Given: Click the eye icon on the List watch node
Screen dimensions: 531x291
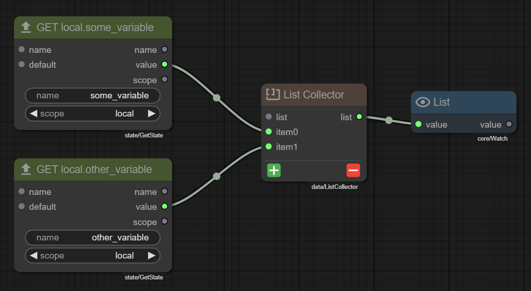Looking at the screenshot, I should coord(423,102).
